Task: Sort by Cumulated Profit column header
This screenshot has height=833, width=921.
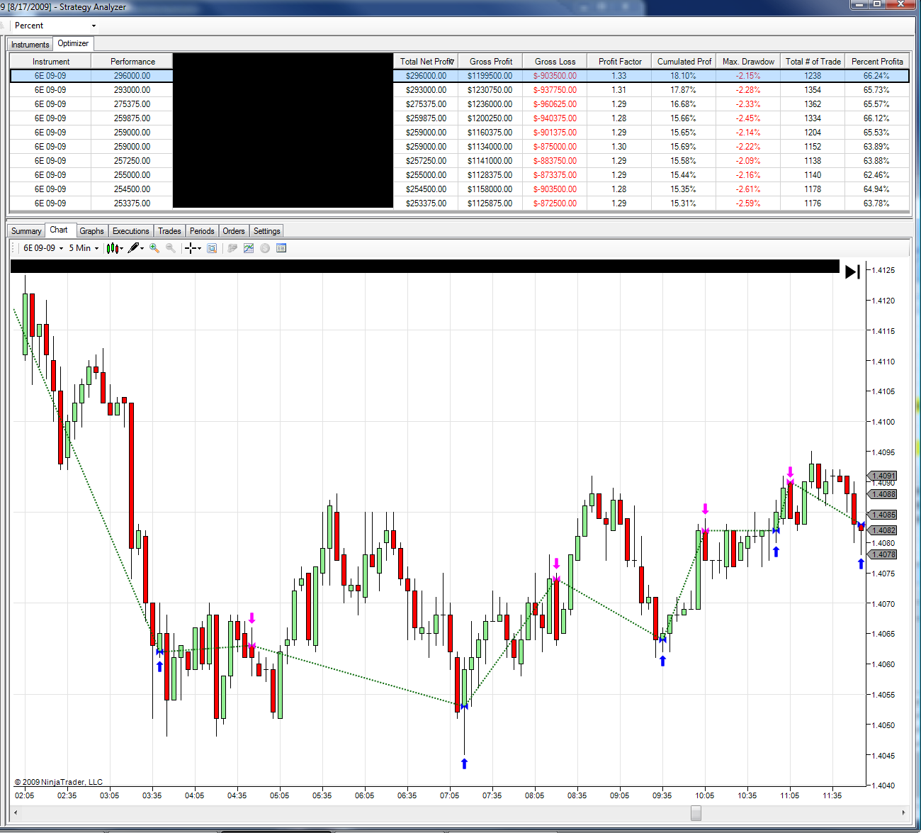Action: [684, 62]
